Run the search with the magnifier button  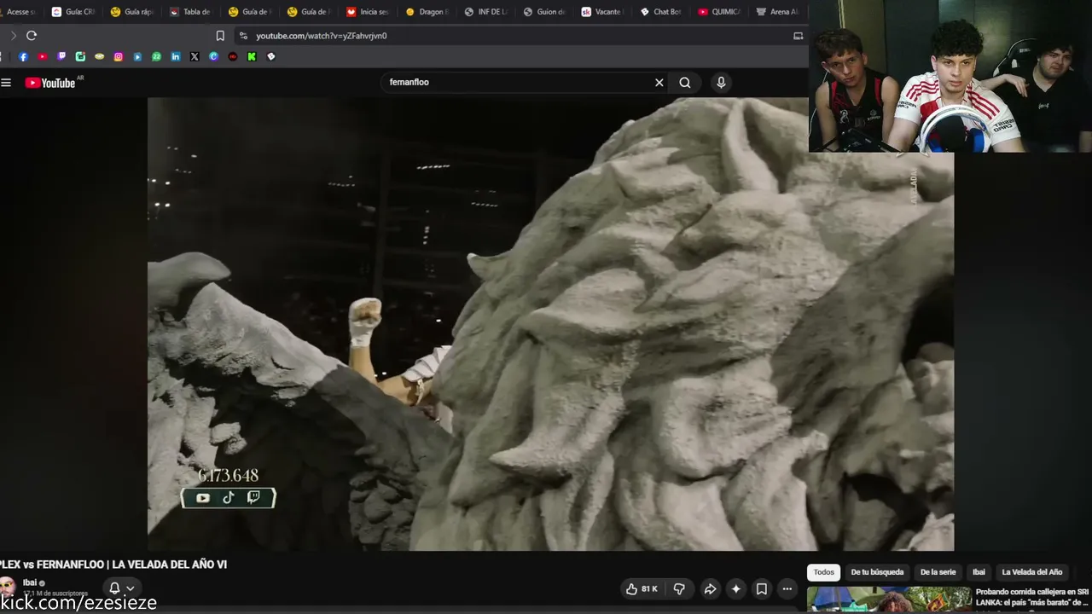(685, 83)
